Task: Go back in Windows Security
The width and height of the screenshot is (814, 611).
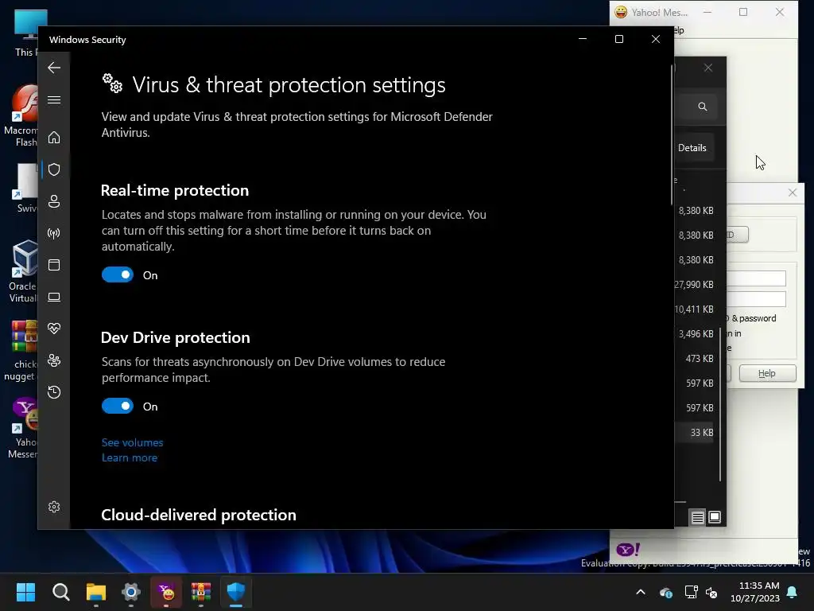Action: 54,68
